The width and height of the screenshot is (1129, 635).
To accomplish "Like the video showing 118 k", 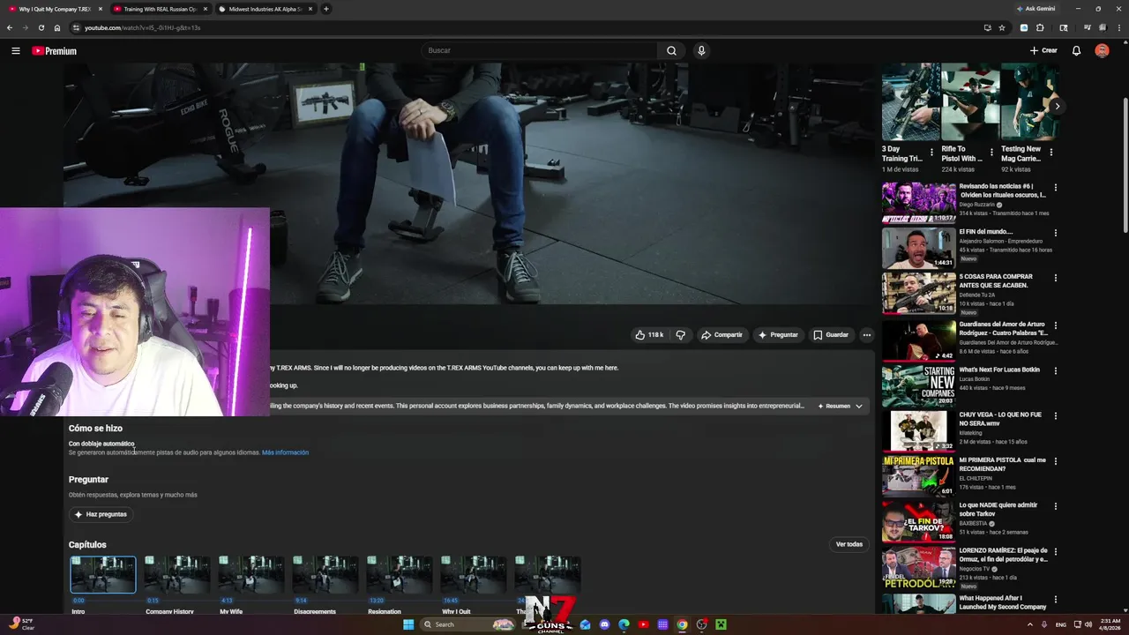I will click(x=649, y=334).
